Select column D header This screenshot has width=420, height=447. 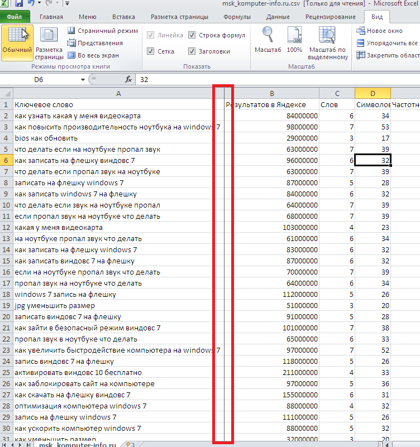[x=373, y=94]
